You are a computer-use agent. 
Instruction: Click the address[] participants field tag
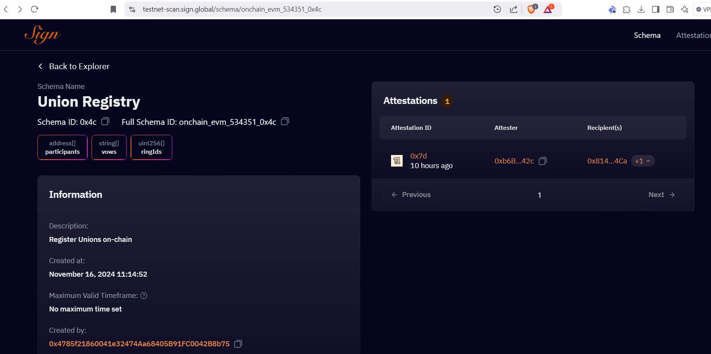click(x=63, y=147)
